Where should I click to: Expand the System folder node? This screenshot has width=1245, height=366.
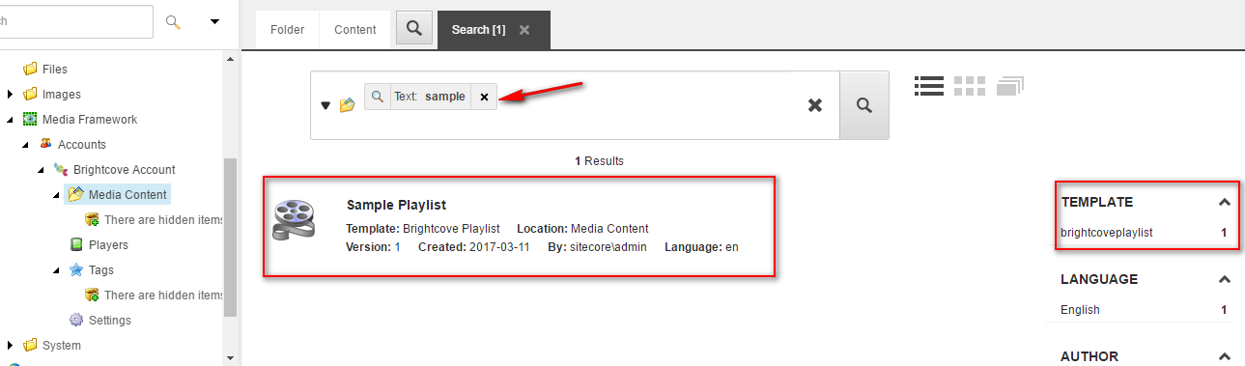(11, 346)
